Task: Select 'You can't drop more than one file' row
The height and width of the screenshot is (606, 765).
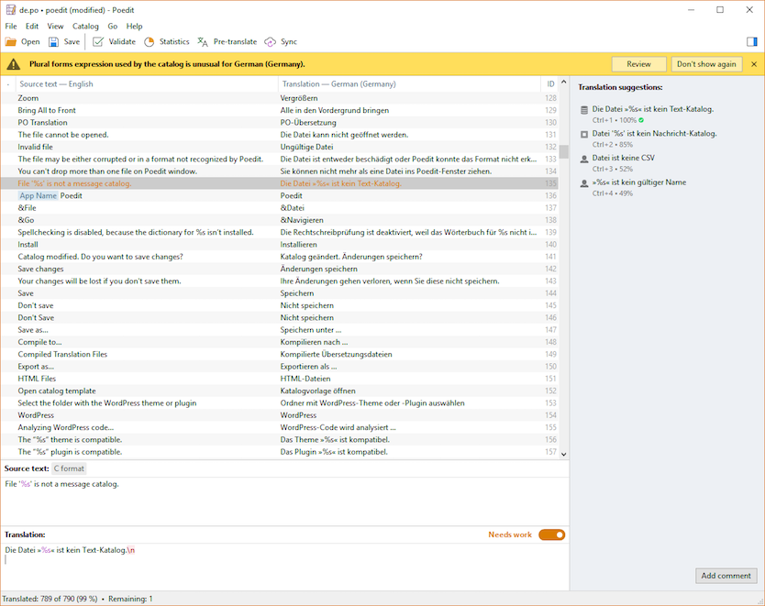Action: (x=280, y=171)
